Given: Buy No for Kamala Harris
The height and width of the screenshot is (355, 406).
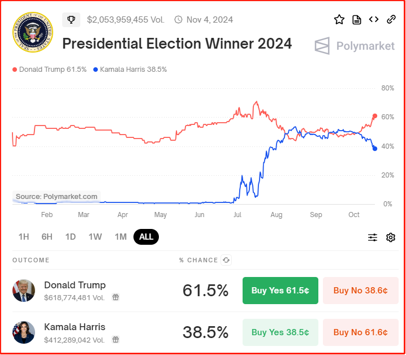Looking at the screenshot, I should 360,332.
